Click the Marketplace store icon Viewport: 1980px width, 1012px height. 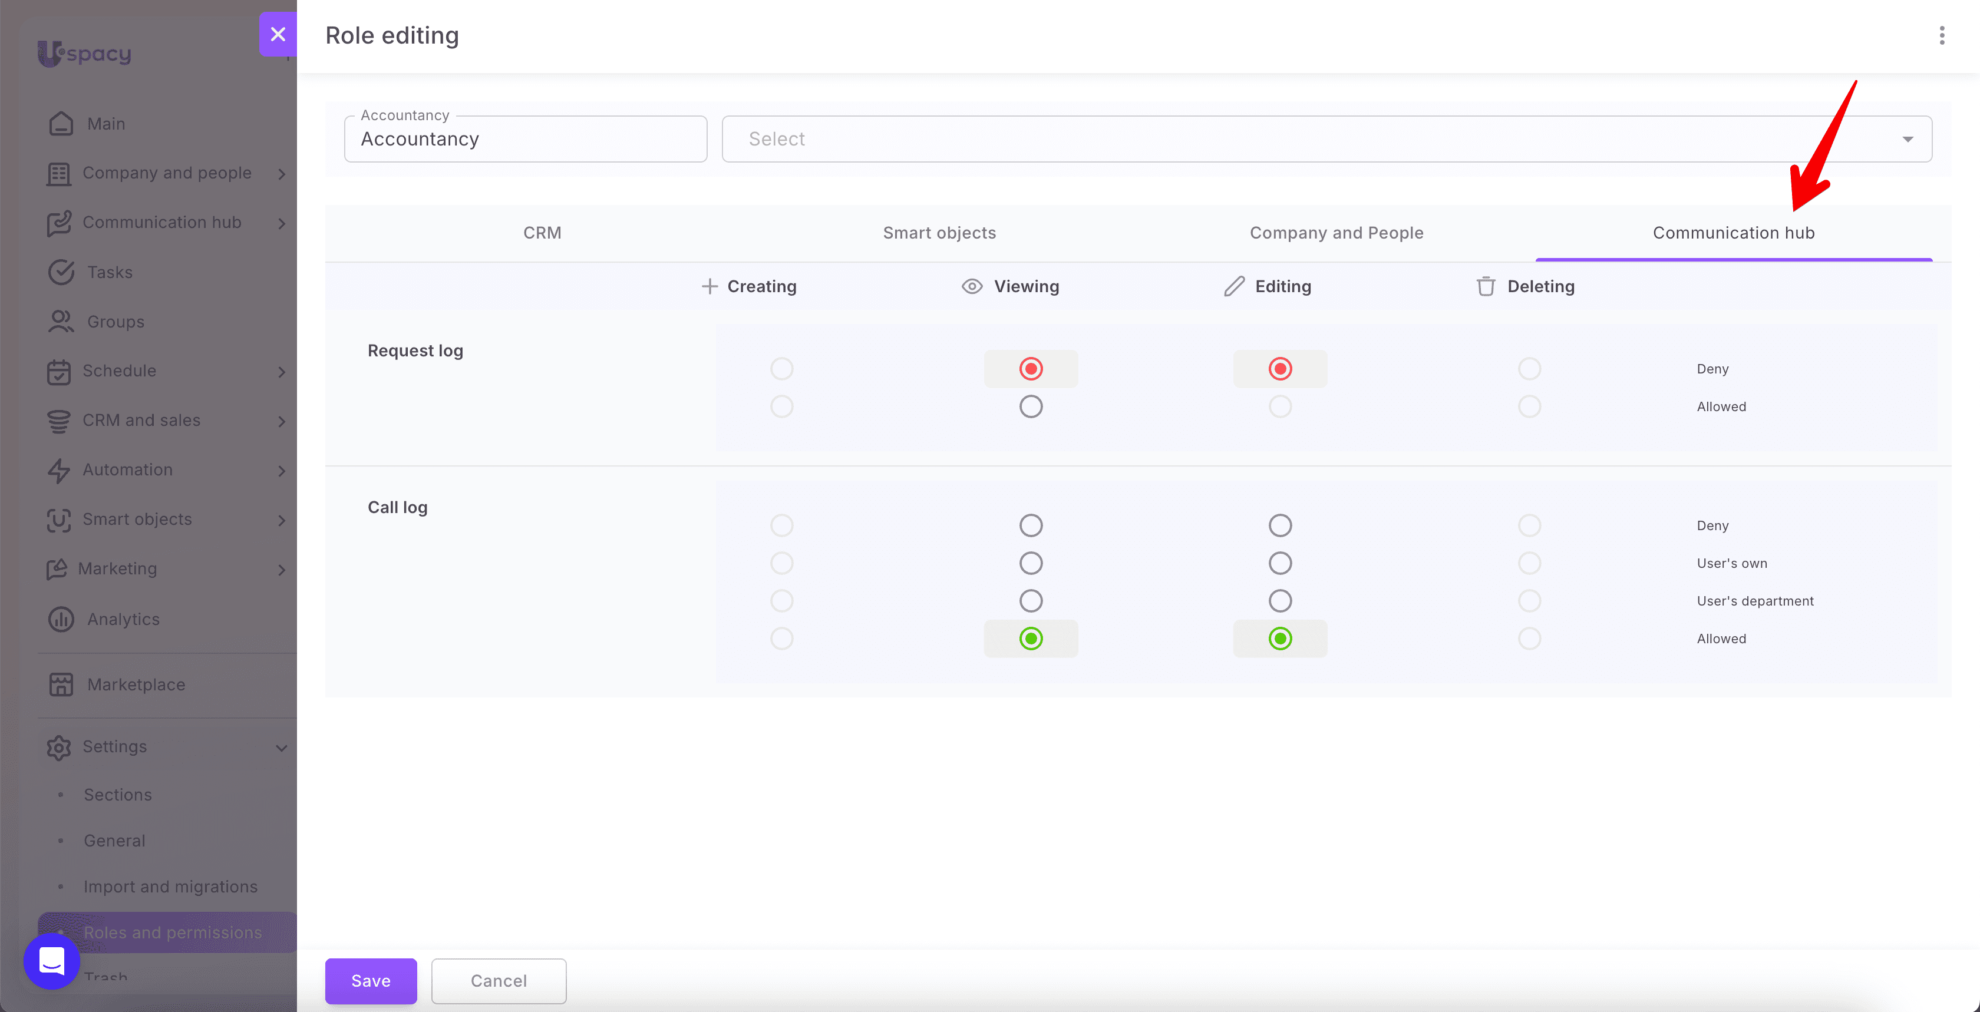[61, 684]
